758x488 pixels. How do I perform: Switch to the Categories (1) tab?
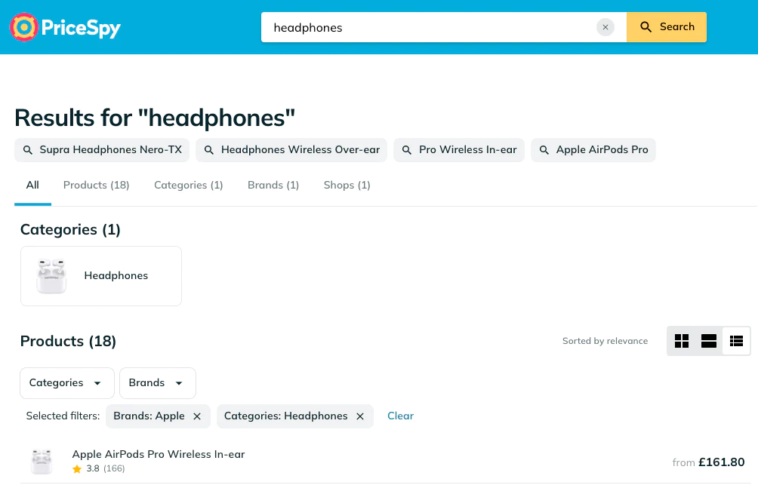(x=189, y=185)
